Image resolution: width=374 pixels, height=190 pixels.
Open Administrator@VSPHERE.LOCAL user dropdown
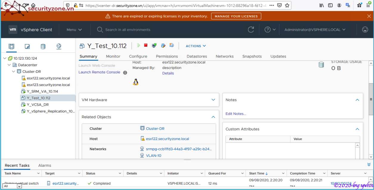tap(315, 30)
